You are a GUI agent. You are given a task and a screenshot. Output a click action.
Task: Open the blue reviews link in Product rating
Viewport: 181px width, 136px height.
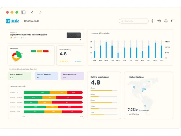click(78, 61)
